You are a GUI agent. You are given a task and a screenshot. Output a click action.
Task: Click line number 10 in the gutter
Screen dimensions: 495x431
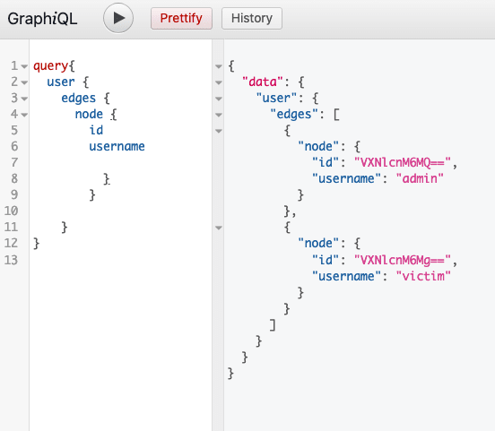[11, 211]
